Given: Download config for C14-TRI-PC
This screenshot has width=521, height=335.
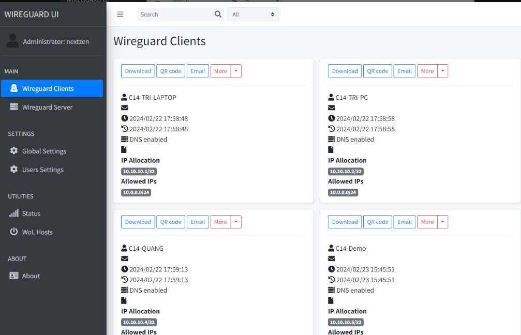Looking at the screenshot, I should click(345, 71).
